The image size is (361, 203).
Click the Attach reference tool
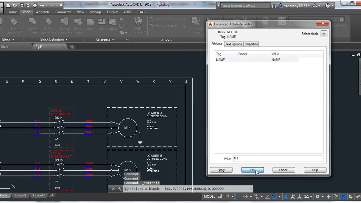[91, 25]
